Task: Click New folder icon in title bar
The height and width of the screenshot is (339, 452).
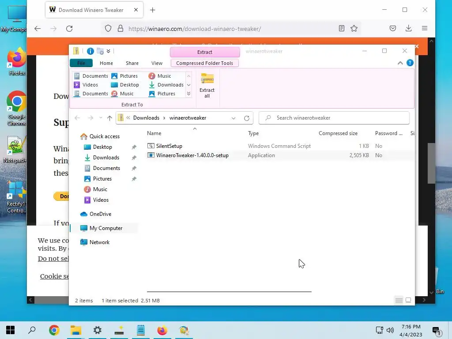Action: point(100,51)
